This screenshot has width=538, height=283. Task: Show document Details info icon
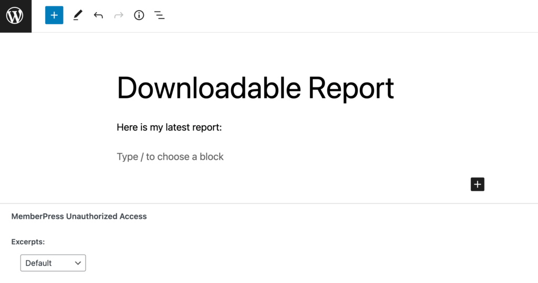(139, 15)
